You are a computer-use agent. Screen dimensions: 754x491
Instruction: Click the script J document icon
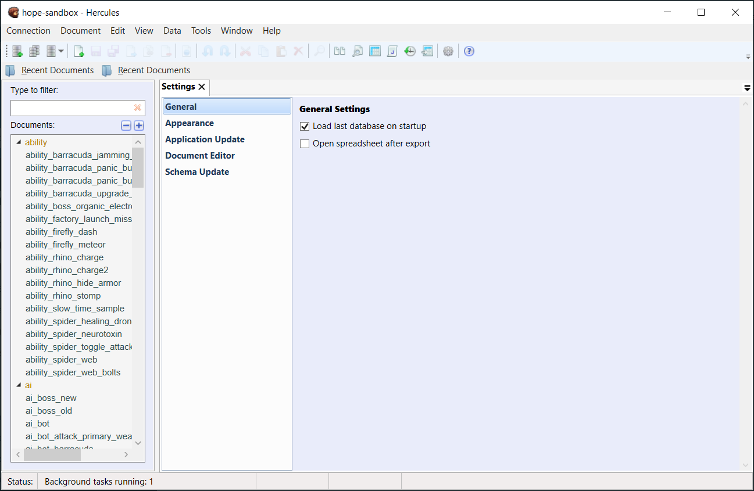392,51
